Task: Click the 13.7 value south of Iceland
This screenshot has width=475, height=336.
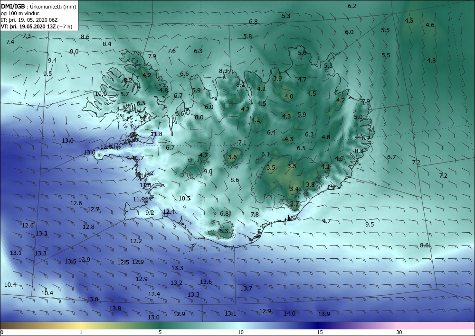Action: click(x=246, y=288)
